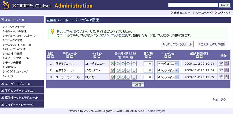
Task: Click the header search text field
Action: [193, 5]
